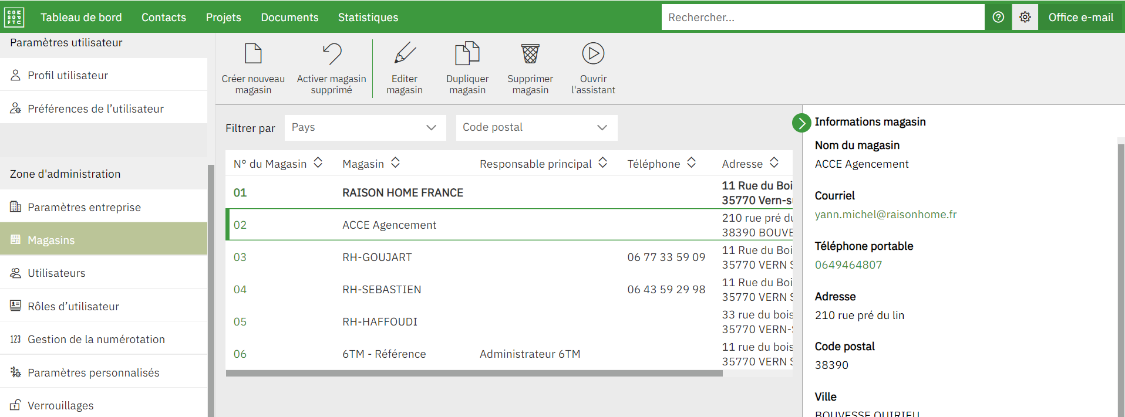Toggle sort on Responsable principal column
Screen dimensions: 1125x417
point(603,163)
